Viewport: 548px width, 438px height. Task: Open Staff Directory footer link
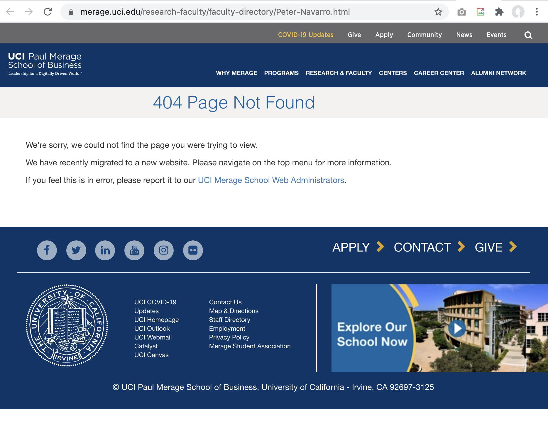[x=230, y=320]
